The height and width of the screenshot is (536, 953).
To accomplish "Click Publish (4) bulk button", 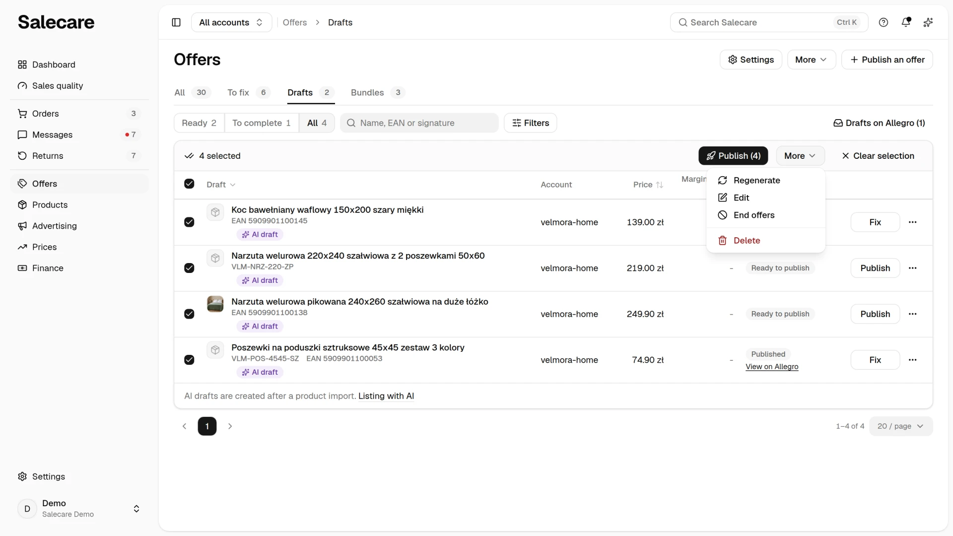I will 733,156.
